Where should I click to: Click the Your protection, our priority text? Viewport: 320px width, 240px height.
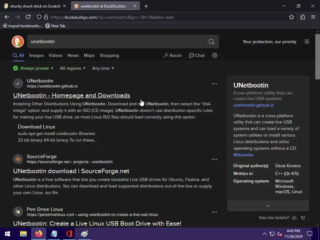pos(270,42)
